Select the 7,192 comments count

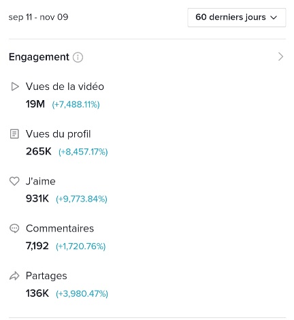pos(37,246)
